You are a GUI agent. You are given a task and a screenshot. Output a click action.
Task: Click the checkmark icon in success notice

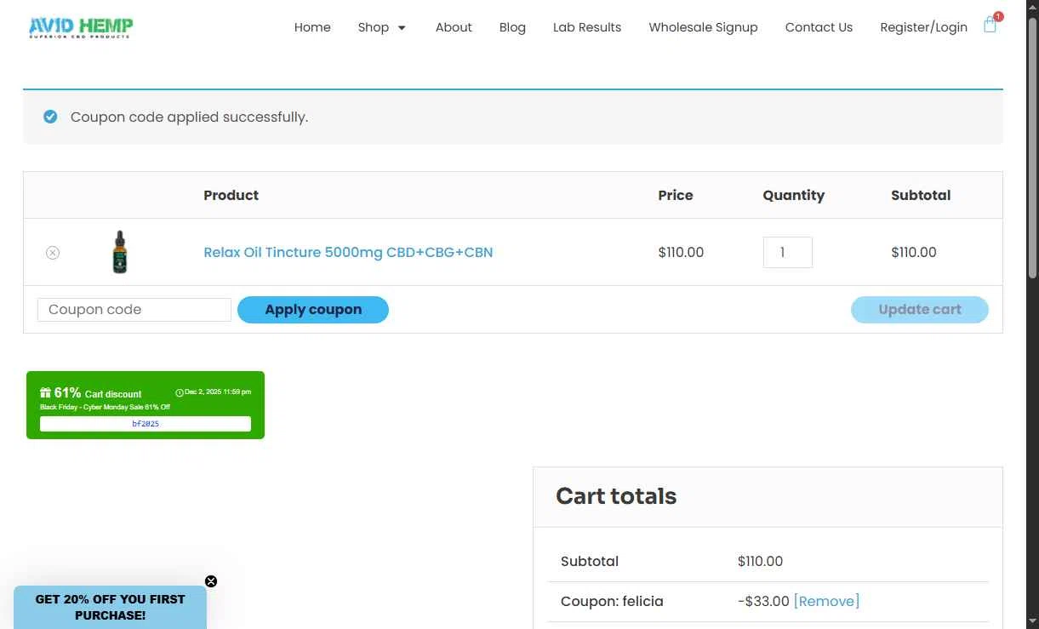(x=50, y=117)
